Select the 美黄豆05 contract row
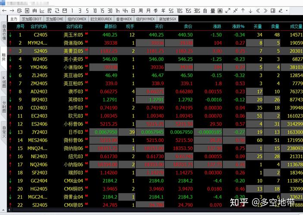This screenshot has width=303, height=215. (x=73, y=51)
